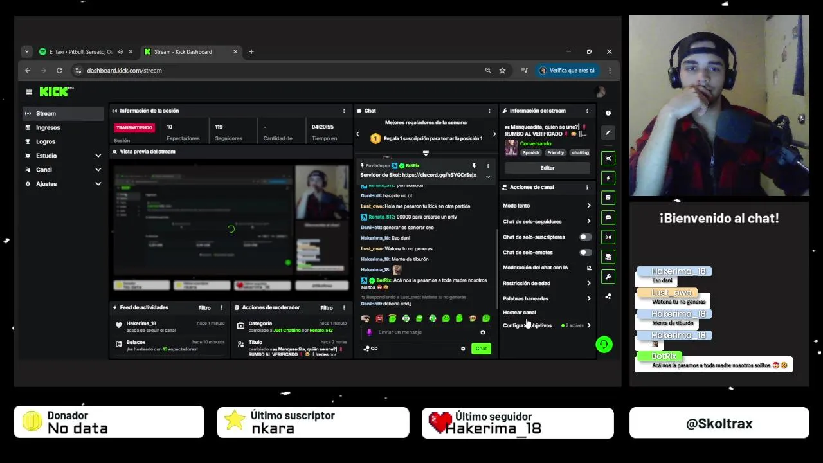Viewport: 823px width, 463px height.
Task: Show next top gifter with right arrow
Action: 494,134
